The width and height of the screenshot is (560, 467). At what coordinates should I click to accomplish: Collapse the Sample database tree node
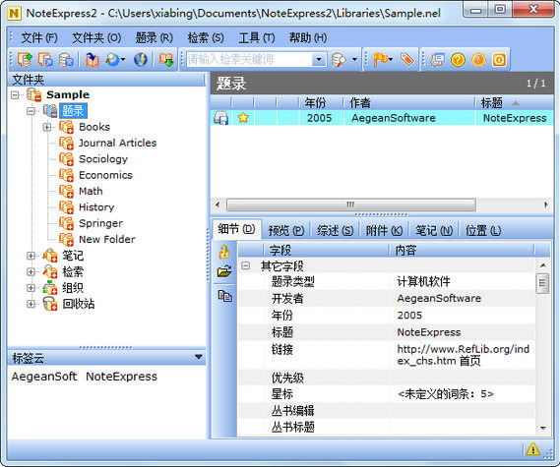point(15,95)
